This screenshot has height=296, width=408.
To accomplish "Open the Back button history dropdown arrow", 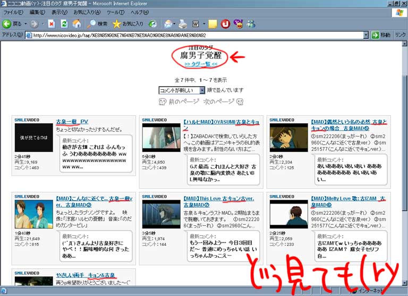I will pos(25,24).
